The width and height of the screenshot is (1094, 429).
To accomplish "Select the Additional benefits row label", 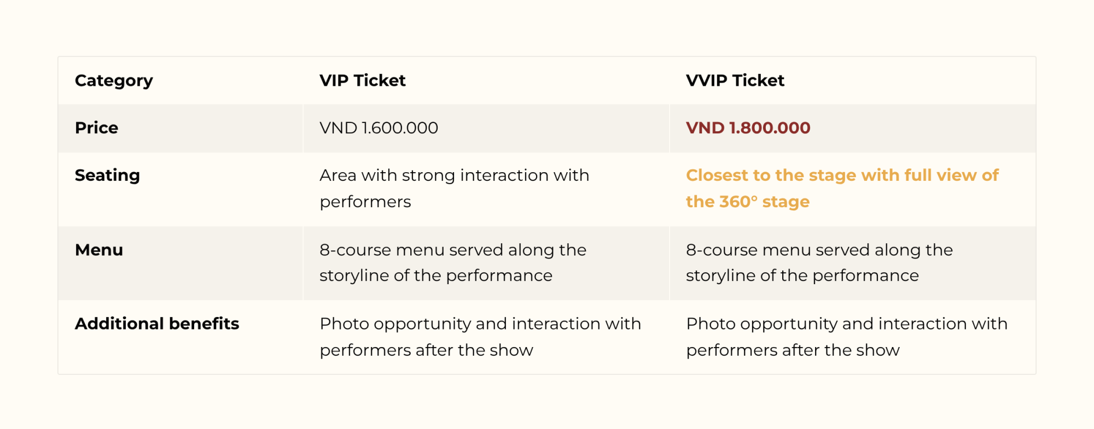I will pyautogui.click(x=157, y=324).
